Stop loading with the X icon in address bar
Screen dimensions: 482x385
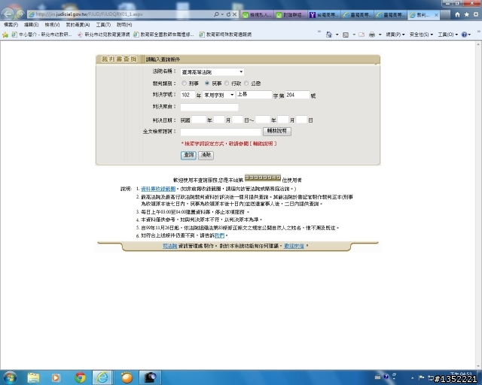click(x=234, y=14)
